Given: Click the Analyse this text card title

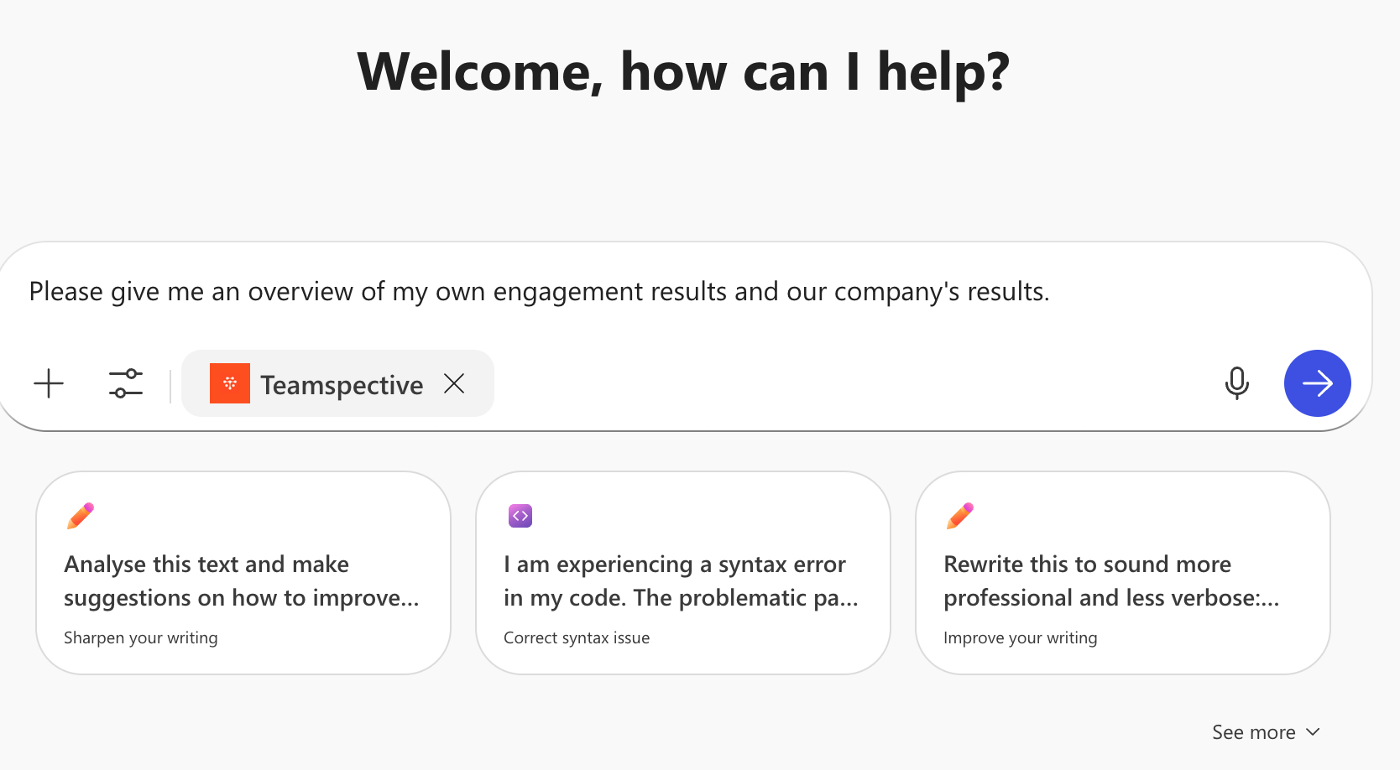Looking at the screenshot, I should 242,580.
